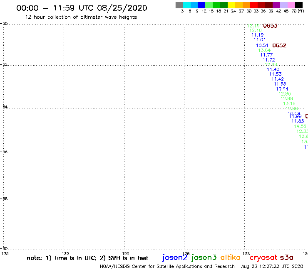Click the altika satellite legend label
The image size is (308, 270).
tap(231, 258)
